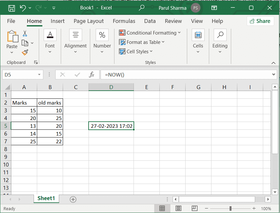Switch to the Insert tab
The image size is (280, 213).
point(58,21)
